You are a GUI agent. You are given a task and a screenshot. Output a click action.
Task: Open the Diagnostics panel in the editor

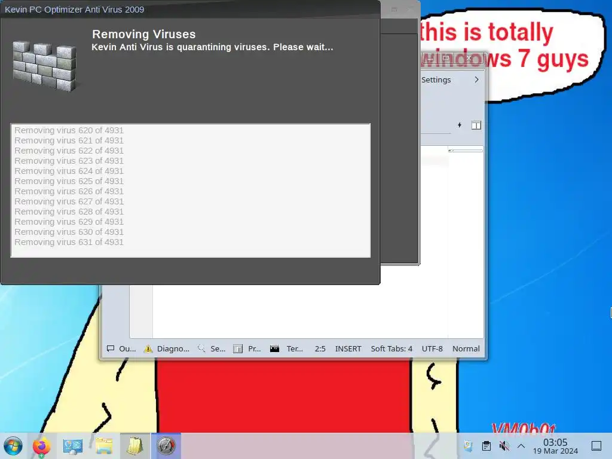(167, 348)
